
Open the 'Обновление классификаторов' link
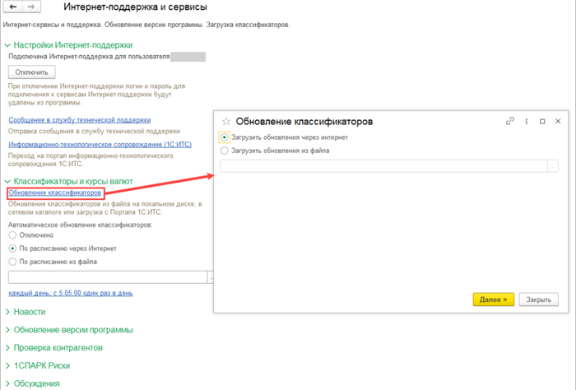click(x=60, y=193)
